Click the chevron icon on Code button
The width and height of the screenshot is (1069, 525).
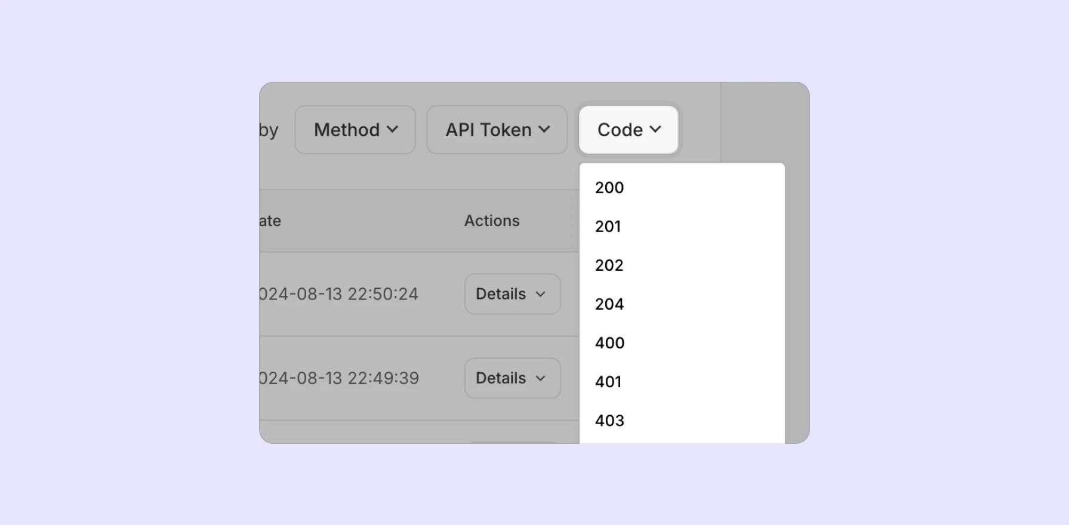655,129
